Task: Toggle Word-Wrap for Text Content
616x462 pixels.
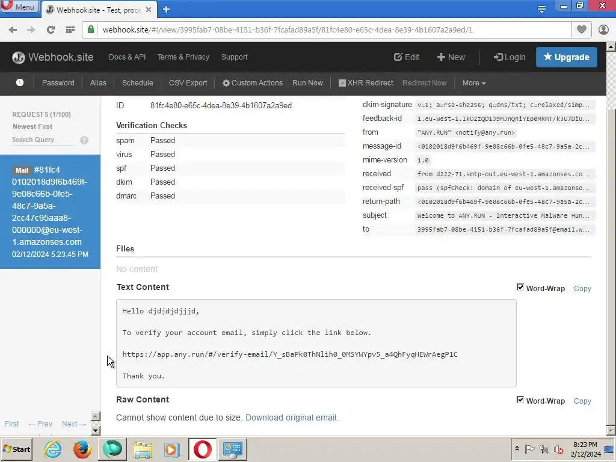Action: pos(520,288)
